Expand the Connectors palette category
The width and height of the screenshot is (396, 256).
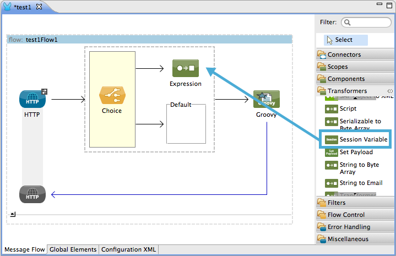click(x=344, y=55)
